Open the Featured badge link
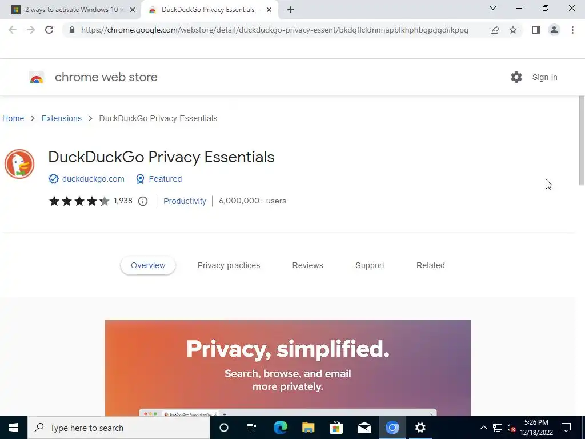This screenshot has width=585, height=439. tap(165, 179)
